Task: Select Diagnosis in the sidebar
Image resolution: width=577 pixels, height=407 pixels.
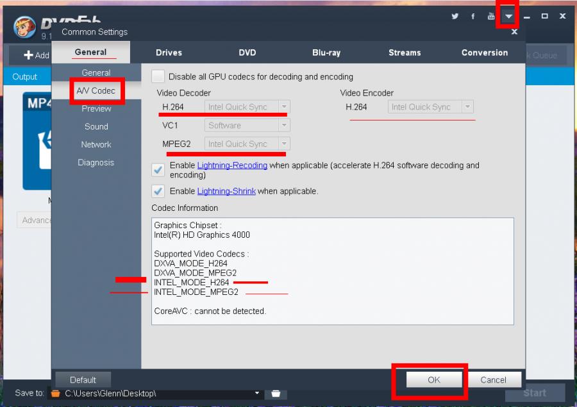Action: (x=96, y=163)
